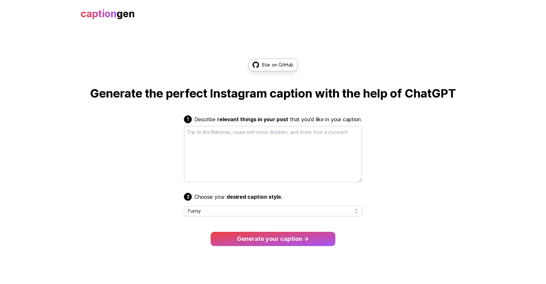Click the step 2 number badge
546x284 pixels.
click(x=187, y=197)
